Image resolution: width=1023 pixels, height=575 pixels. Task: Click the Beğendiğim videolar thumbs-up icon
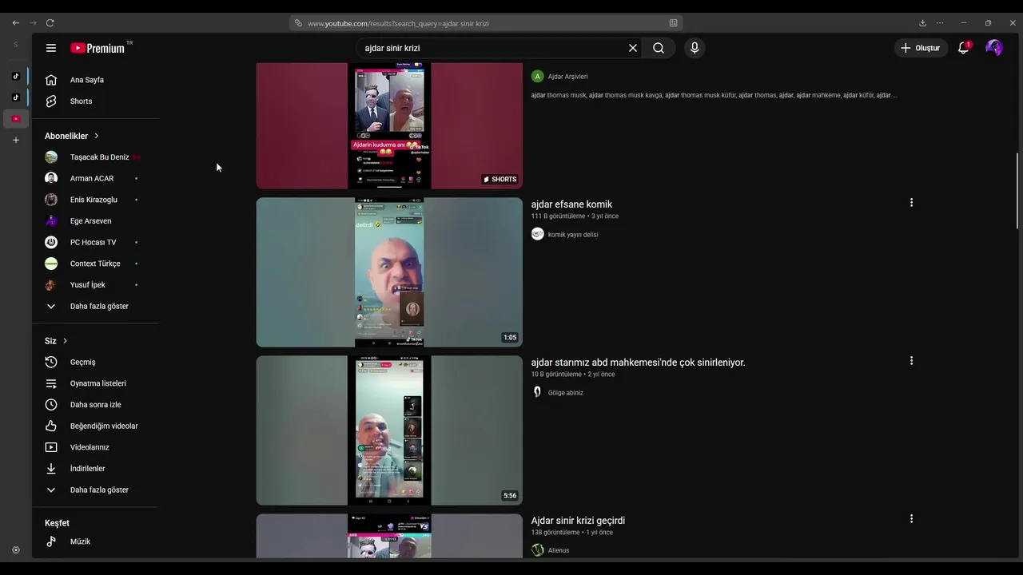pos(51,426)
